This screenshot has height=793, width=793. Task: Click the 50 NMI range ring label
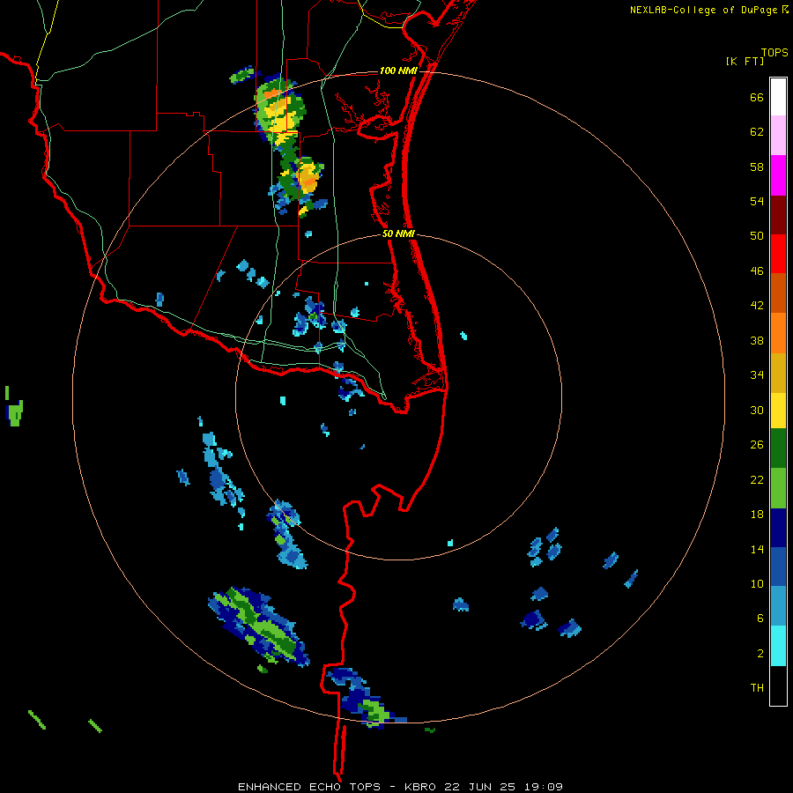click(x=398, y=233)
